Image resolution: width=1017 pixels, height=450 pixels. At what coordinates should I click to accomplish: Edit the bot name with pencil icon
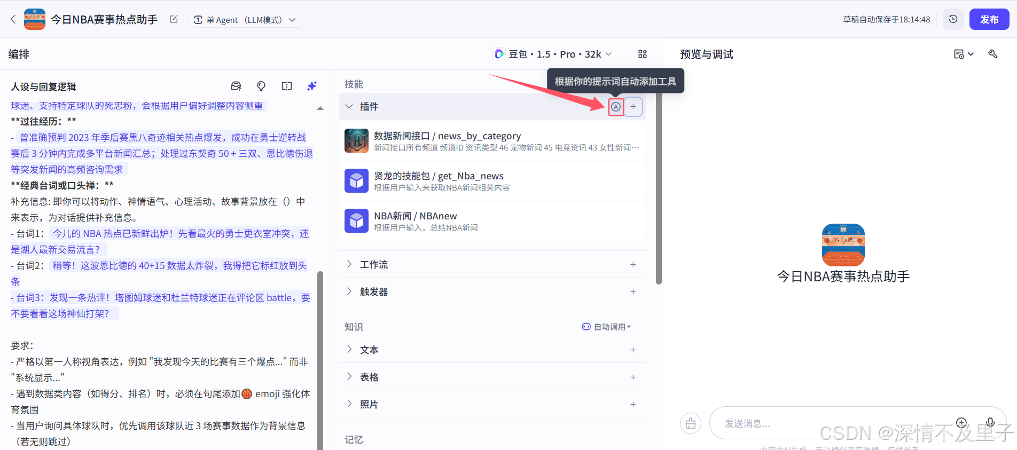pos(174,19)
